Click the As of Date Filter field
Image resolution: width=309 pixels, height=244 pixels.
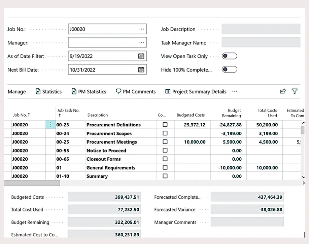(107, 56)
